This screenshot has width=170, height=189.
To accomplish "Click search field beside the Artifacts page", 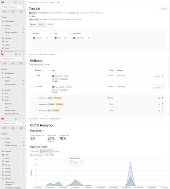I will pyautogui.click(x=13, y=59).
